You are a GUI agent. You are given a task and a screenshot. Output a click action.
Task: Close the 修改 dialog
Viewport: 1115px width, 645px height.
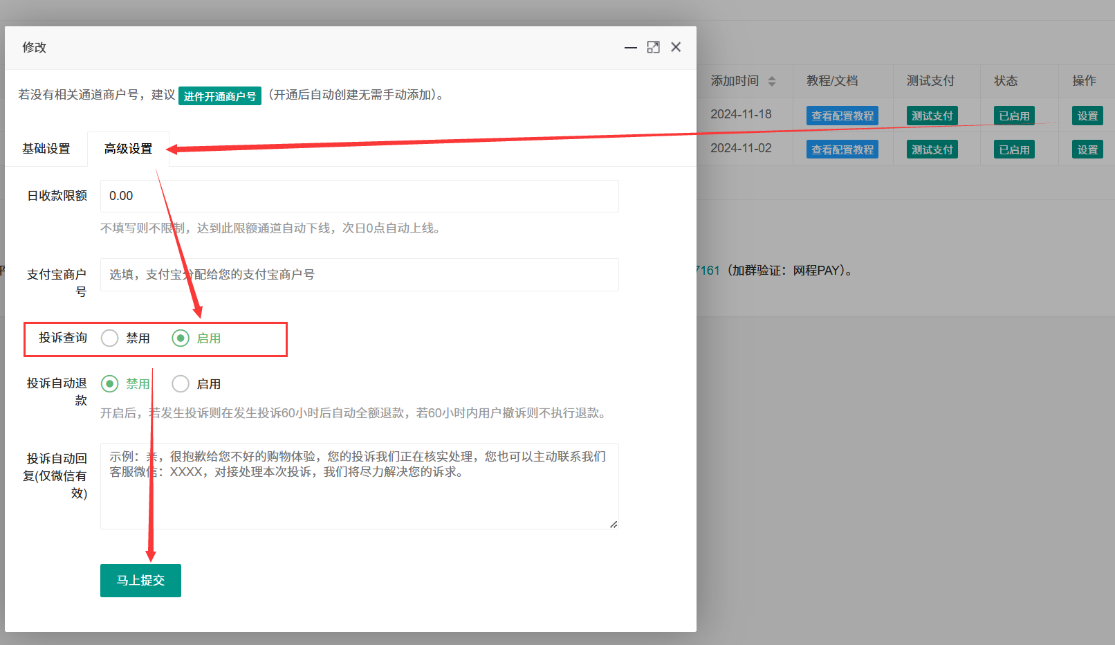point(676,47)
